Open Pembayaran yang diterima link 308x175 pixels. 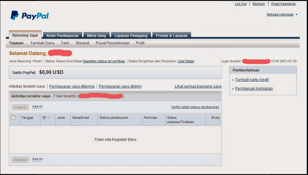[x=72, y=86]
